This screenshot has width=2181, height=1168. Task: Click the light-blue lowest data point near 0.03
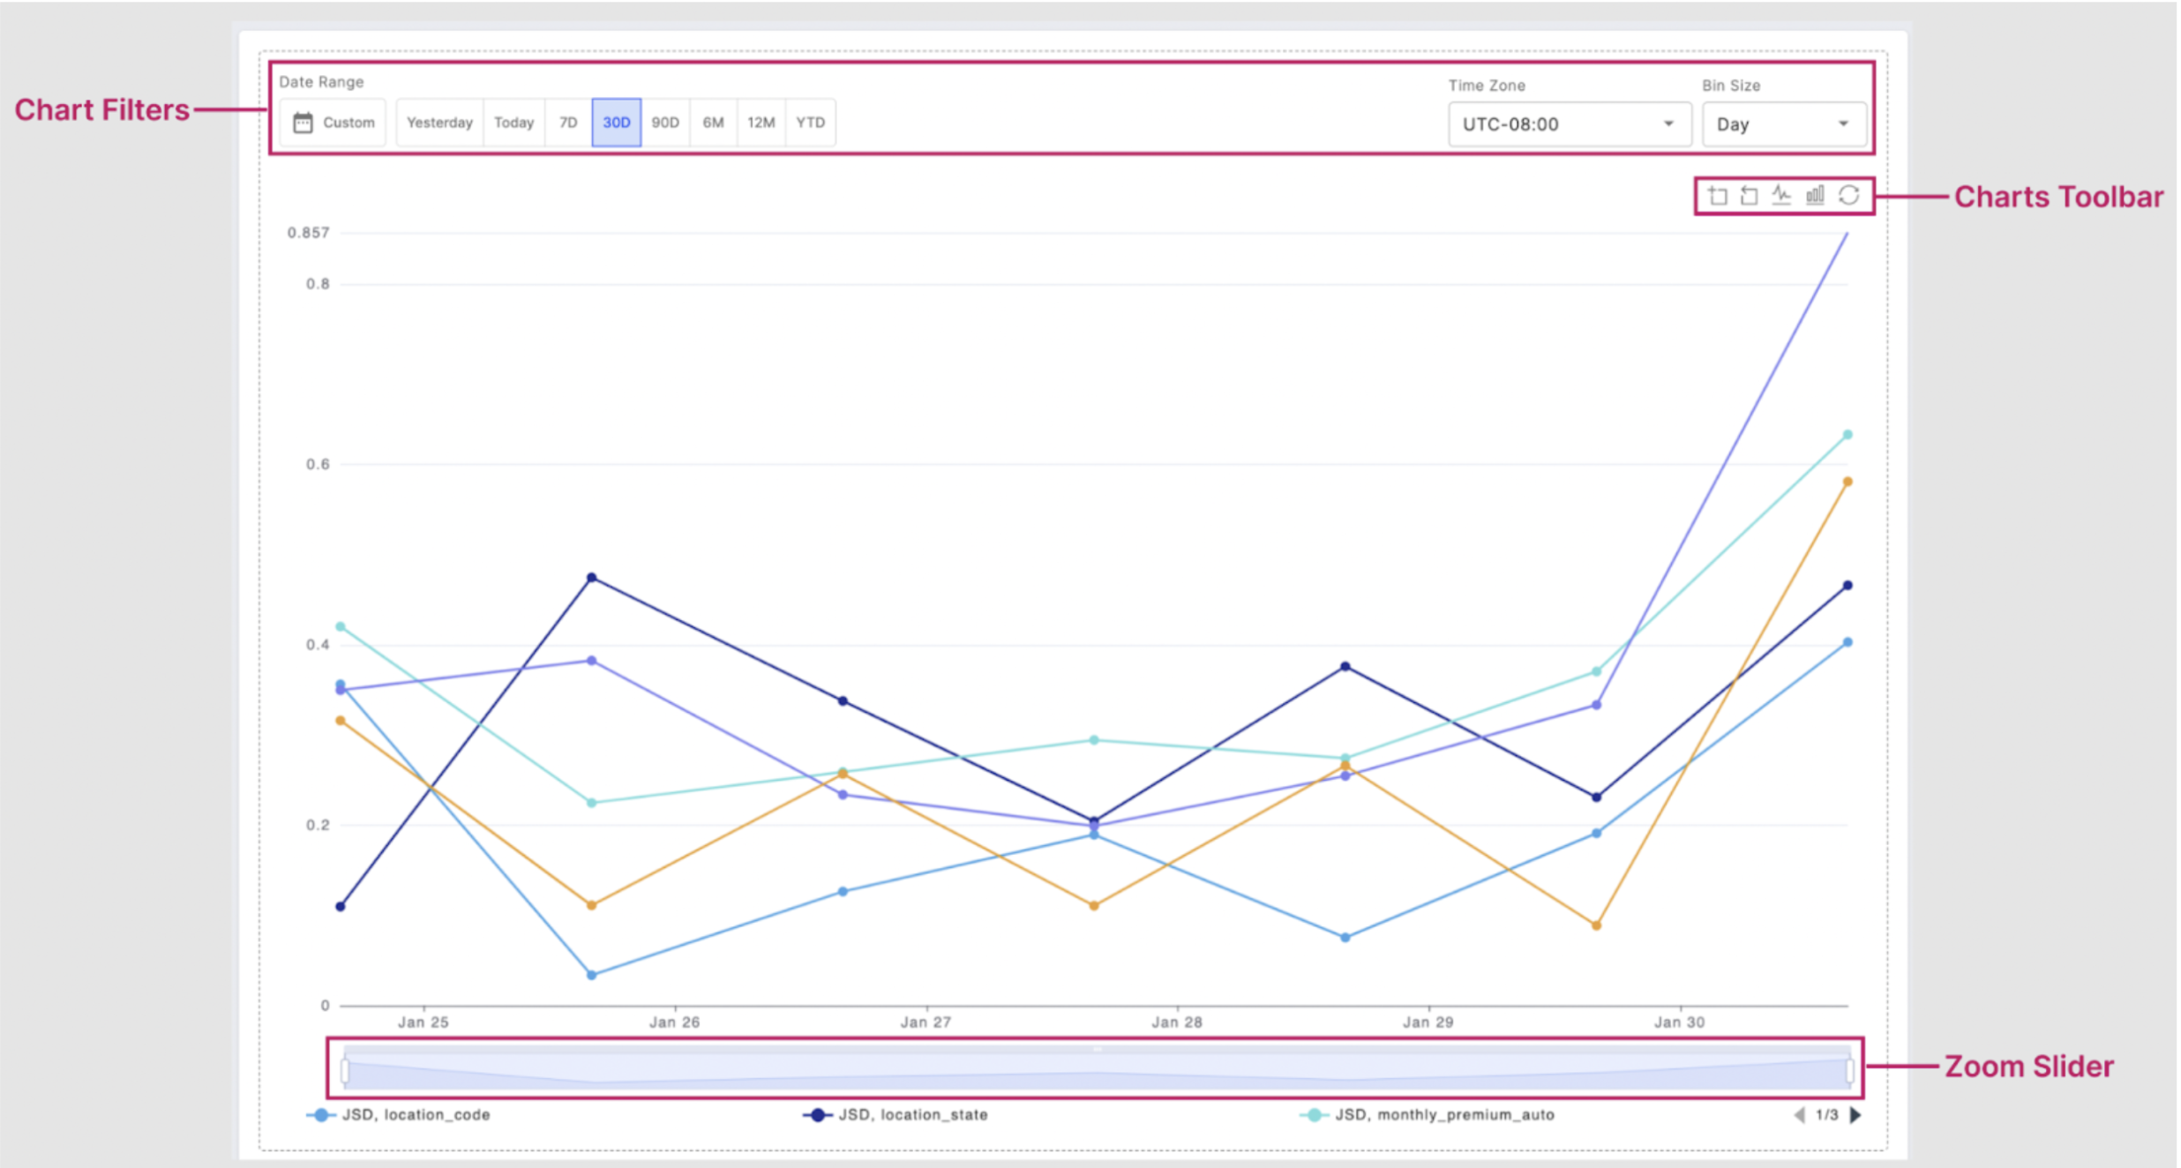point(592,975)
